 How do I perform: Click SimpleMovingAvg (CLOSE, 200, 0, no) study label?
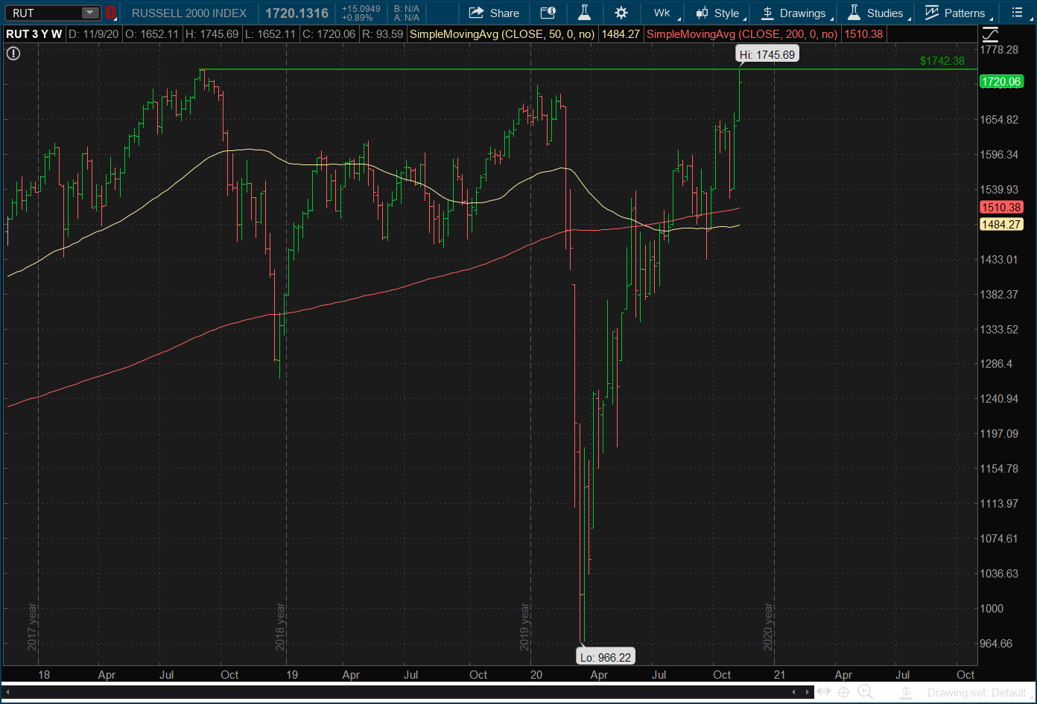pos(742,34)
